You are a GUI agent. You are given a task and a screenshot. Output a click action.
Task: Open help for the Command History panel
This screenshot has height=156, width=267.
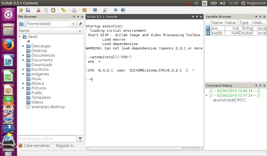256,86
